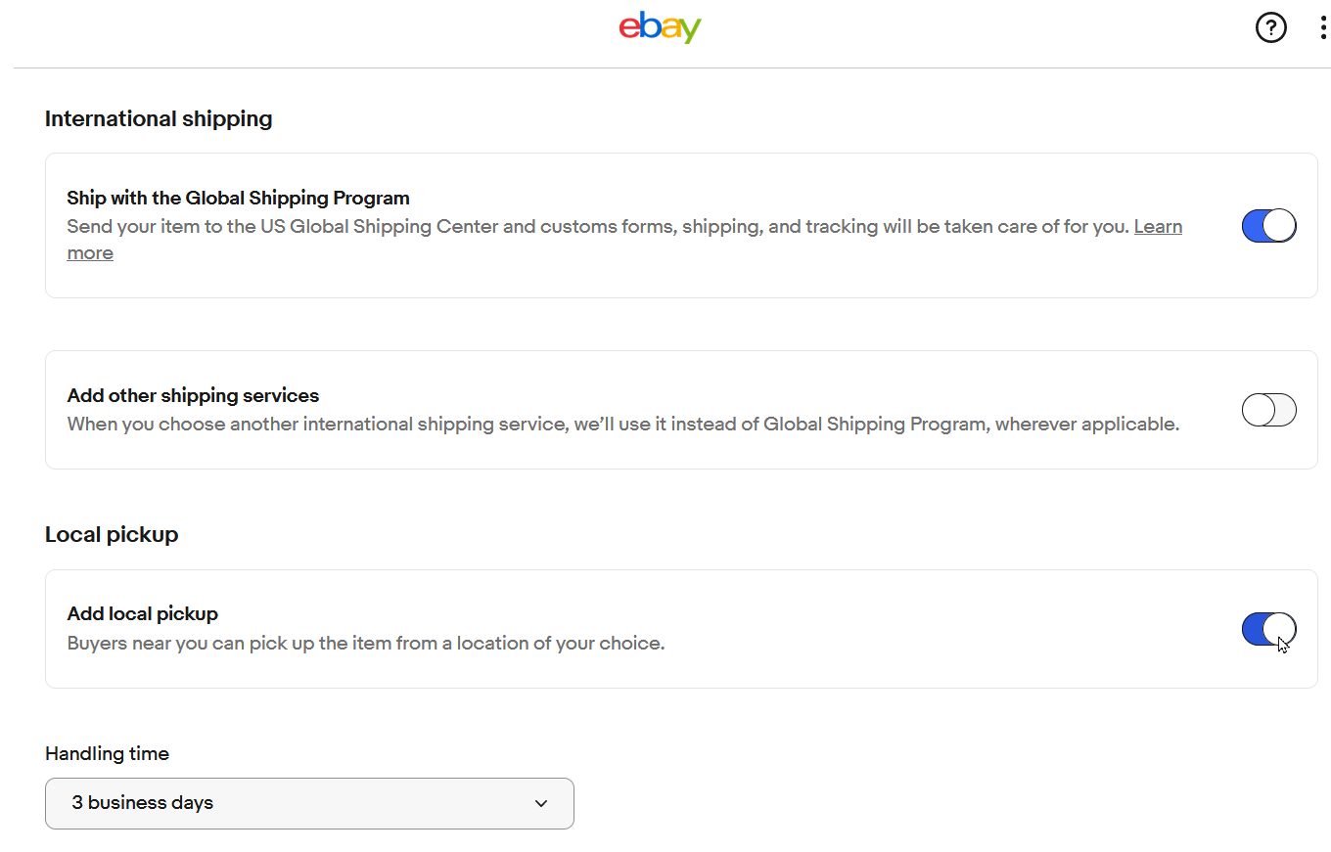Expand the "3 business days" combo box

309,803
